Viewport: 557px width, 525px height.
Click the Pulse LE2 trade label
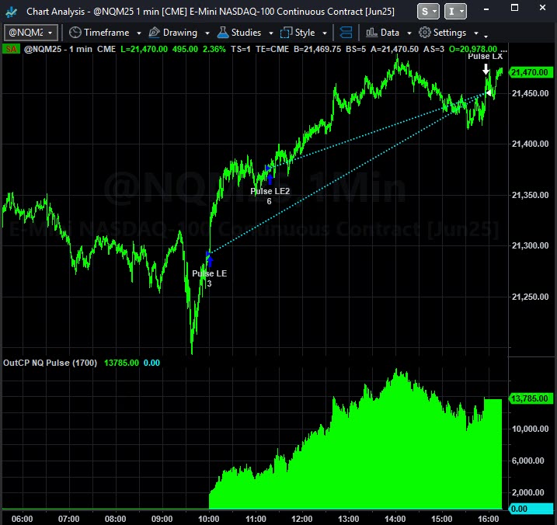[x=270, y=191]
